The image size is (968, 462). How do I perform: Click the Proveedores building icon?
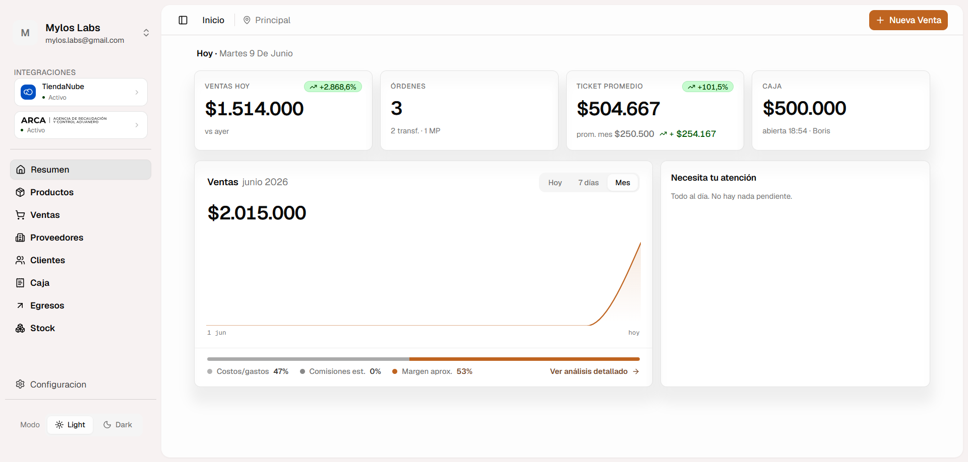pyautogui.click(x=20, y=238)
